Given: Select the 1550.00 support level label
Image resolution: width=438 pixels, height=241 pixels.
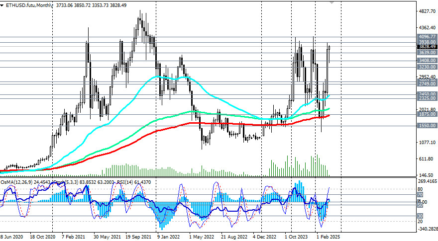Looking at the screenshot, I should 427,126.
